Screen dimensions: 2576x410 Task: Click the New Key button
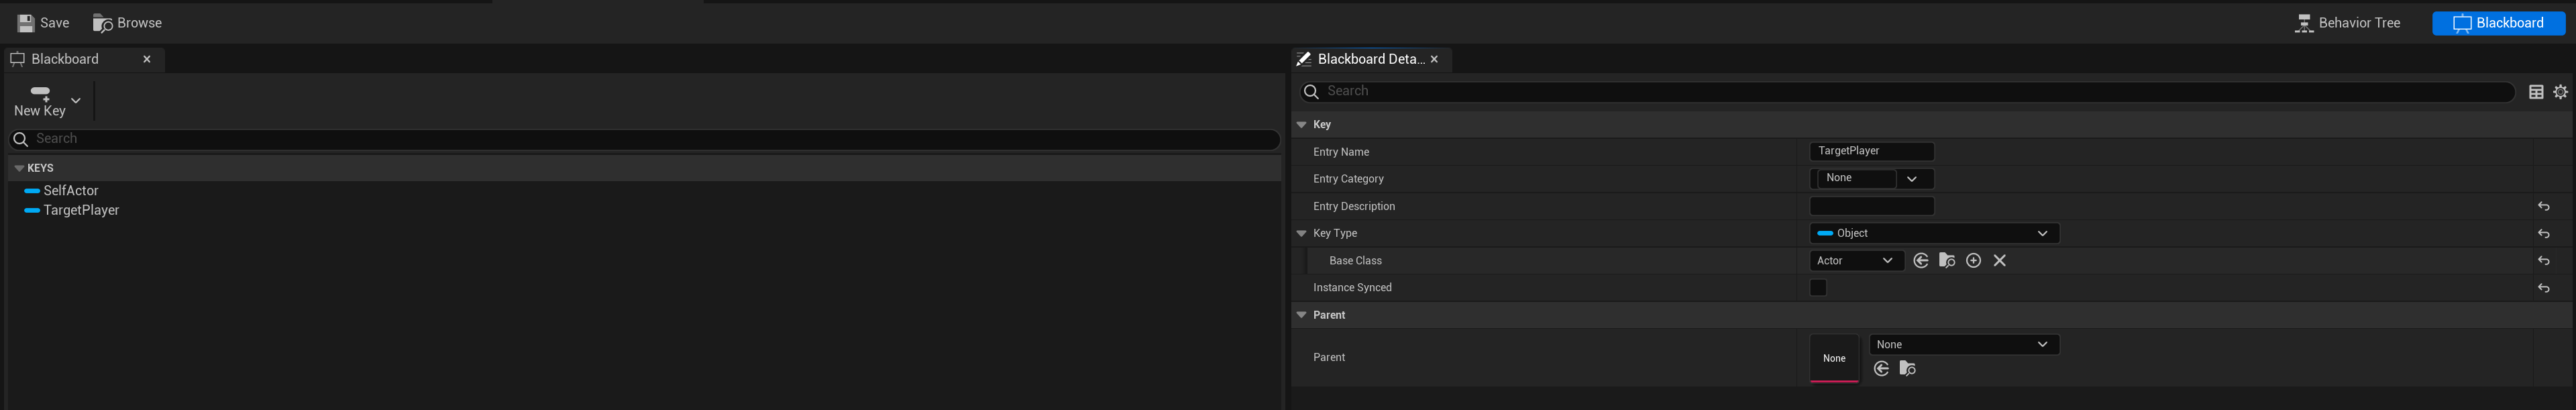click(x=40, y=101)
